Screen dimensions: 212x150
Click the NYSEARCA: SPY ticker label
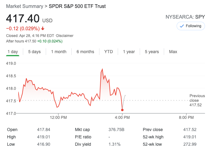[185, 17]
